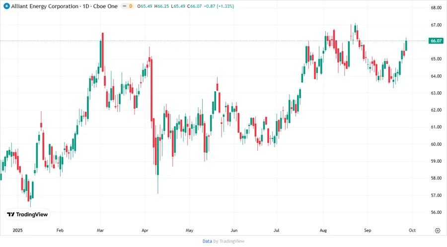Click the May time axis label
The width and height of the screenshot is (447, 247).
tap(189, 230)
